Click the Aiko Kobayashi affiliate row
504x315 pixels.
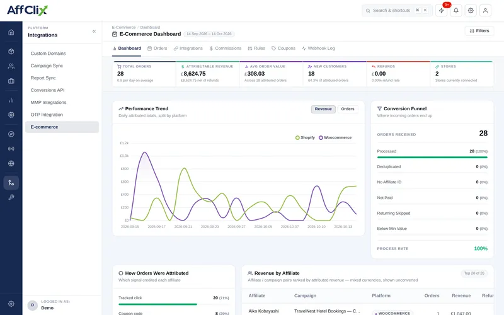coord(368,311)
